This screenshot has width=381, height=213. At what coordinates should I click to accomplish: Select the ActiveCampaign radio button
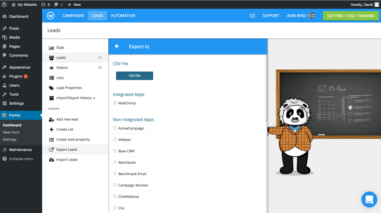(115, 128)
